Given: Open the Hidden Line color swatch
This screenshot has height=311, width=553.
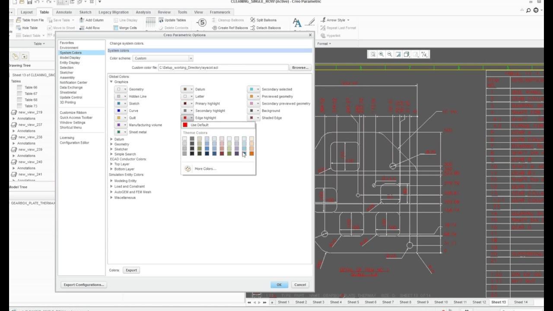Looking at the screenshot, I should click(121, 96).
